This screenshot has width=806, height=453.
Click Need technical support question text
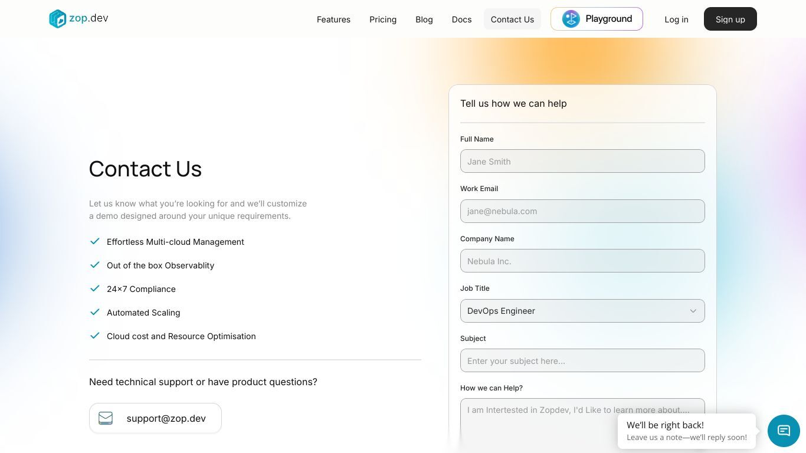pyautogui.click(x=203, y=382)
